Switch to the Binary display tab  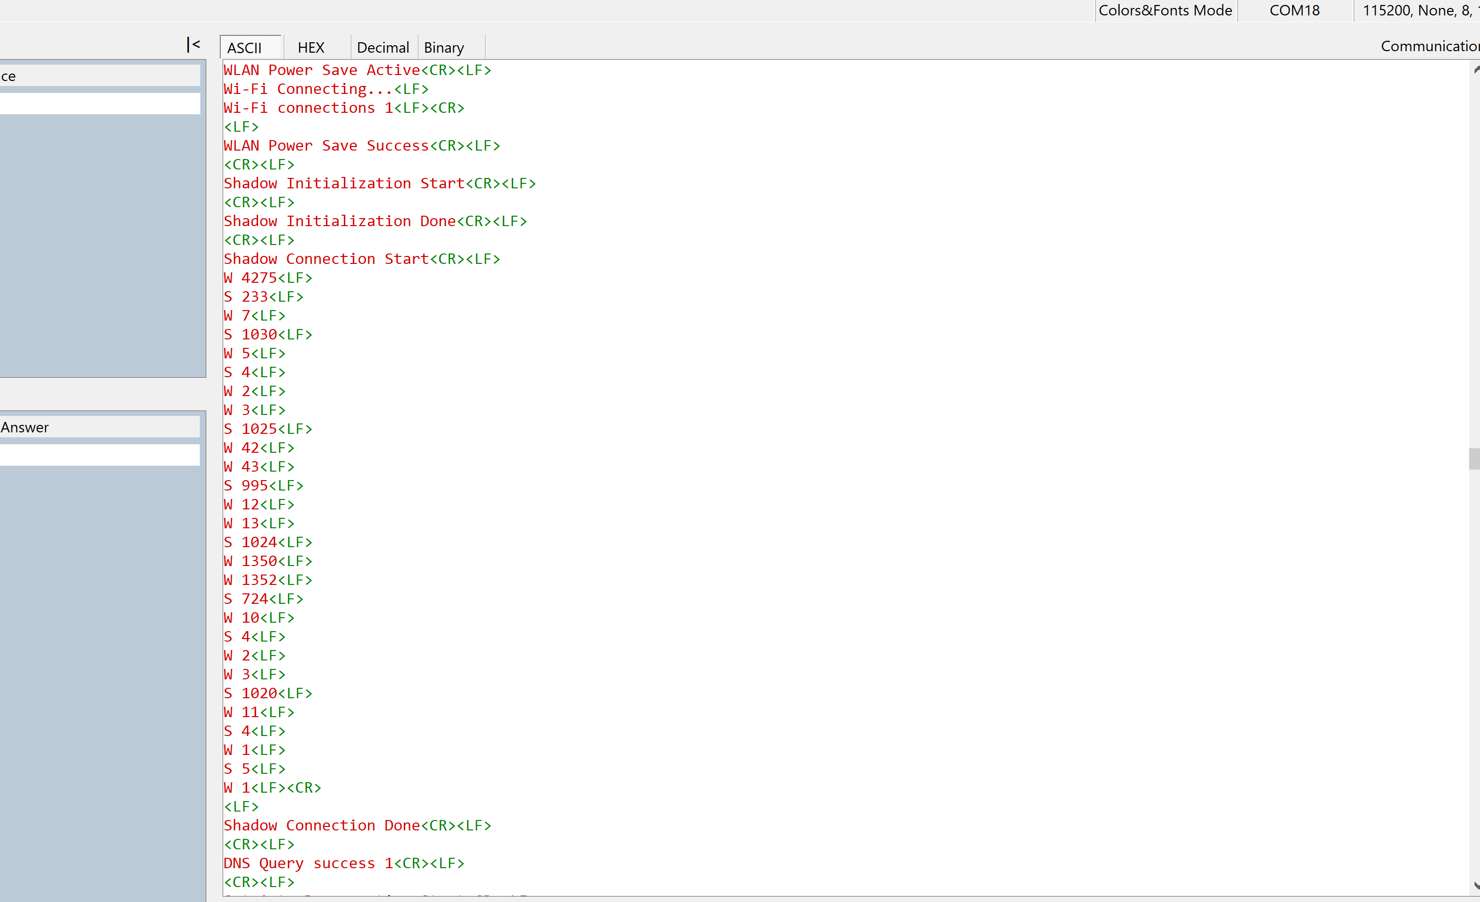[x=443, y=47]
